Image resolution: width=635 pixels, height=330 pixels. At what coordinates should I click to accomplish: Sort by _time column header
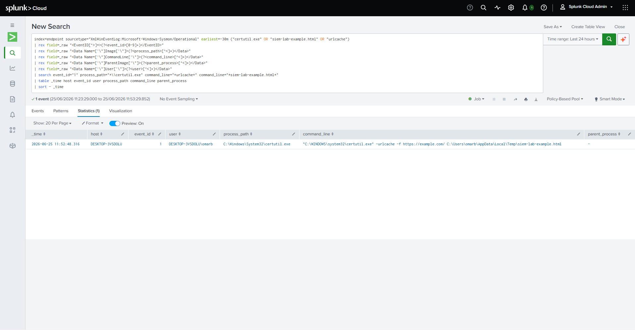coord(39,134)
